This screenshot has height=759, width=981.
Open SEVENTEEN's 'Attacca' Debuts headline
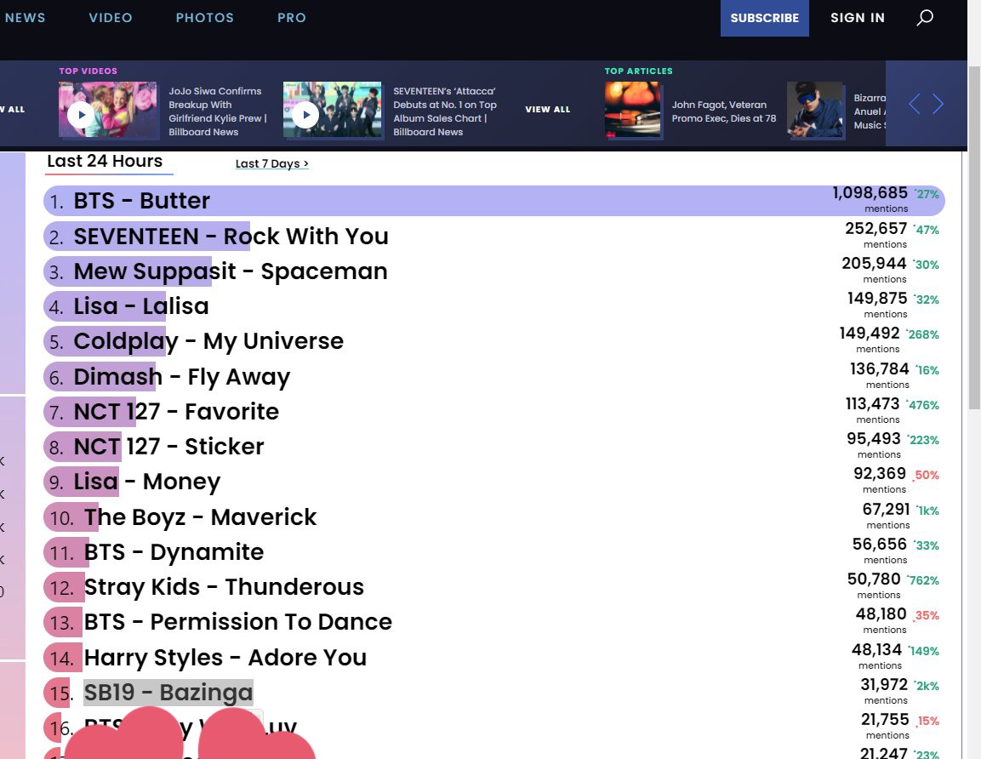coord(445,111)
